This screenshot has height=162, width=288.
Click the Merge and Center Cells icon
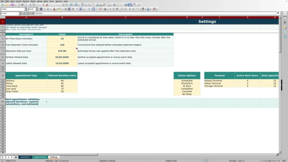[x=93, y=9]
